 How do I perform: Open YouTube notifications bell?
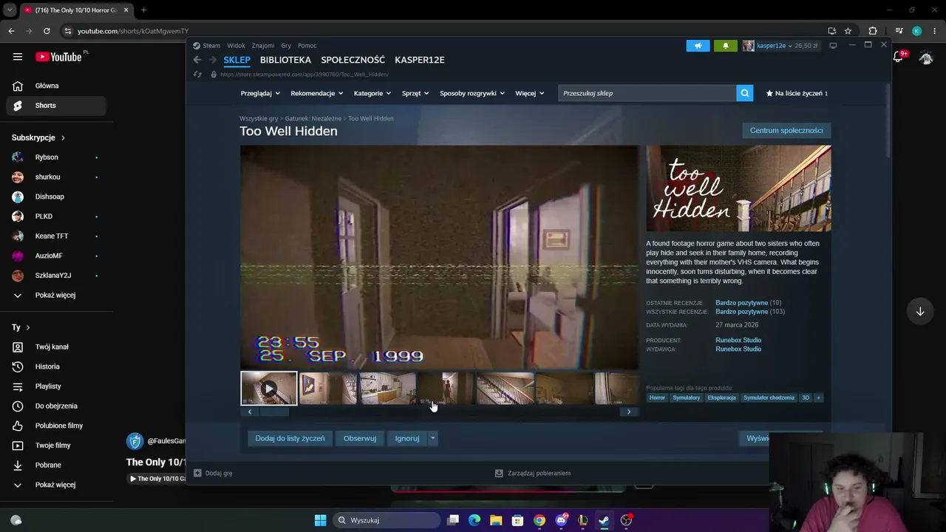899,57
